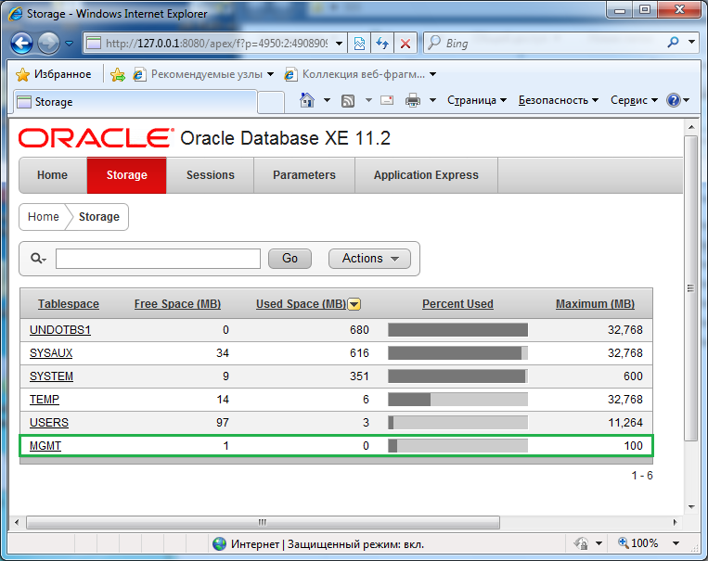
Task: Stop loading with the red X icon
Action: 405,44
